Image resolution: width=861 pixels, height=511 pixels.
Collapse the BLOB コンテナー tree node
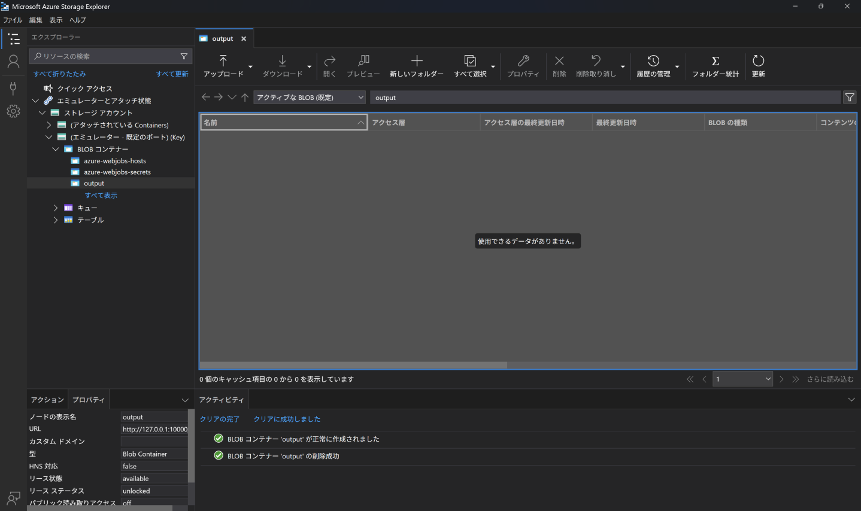click(x=56, y=149)
